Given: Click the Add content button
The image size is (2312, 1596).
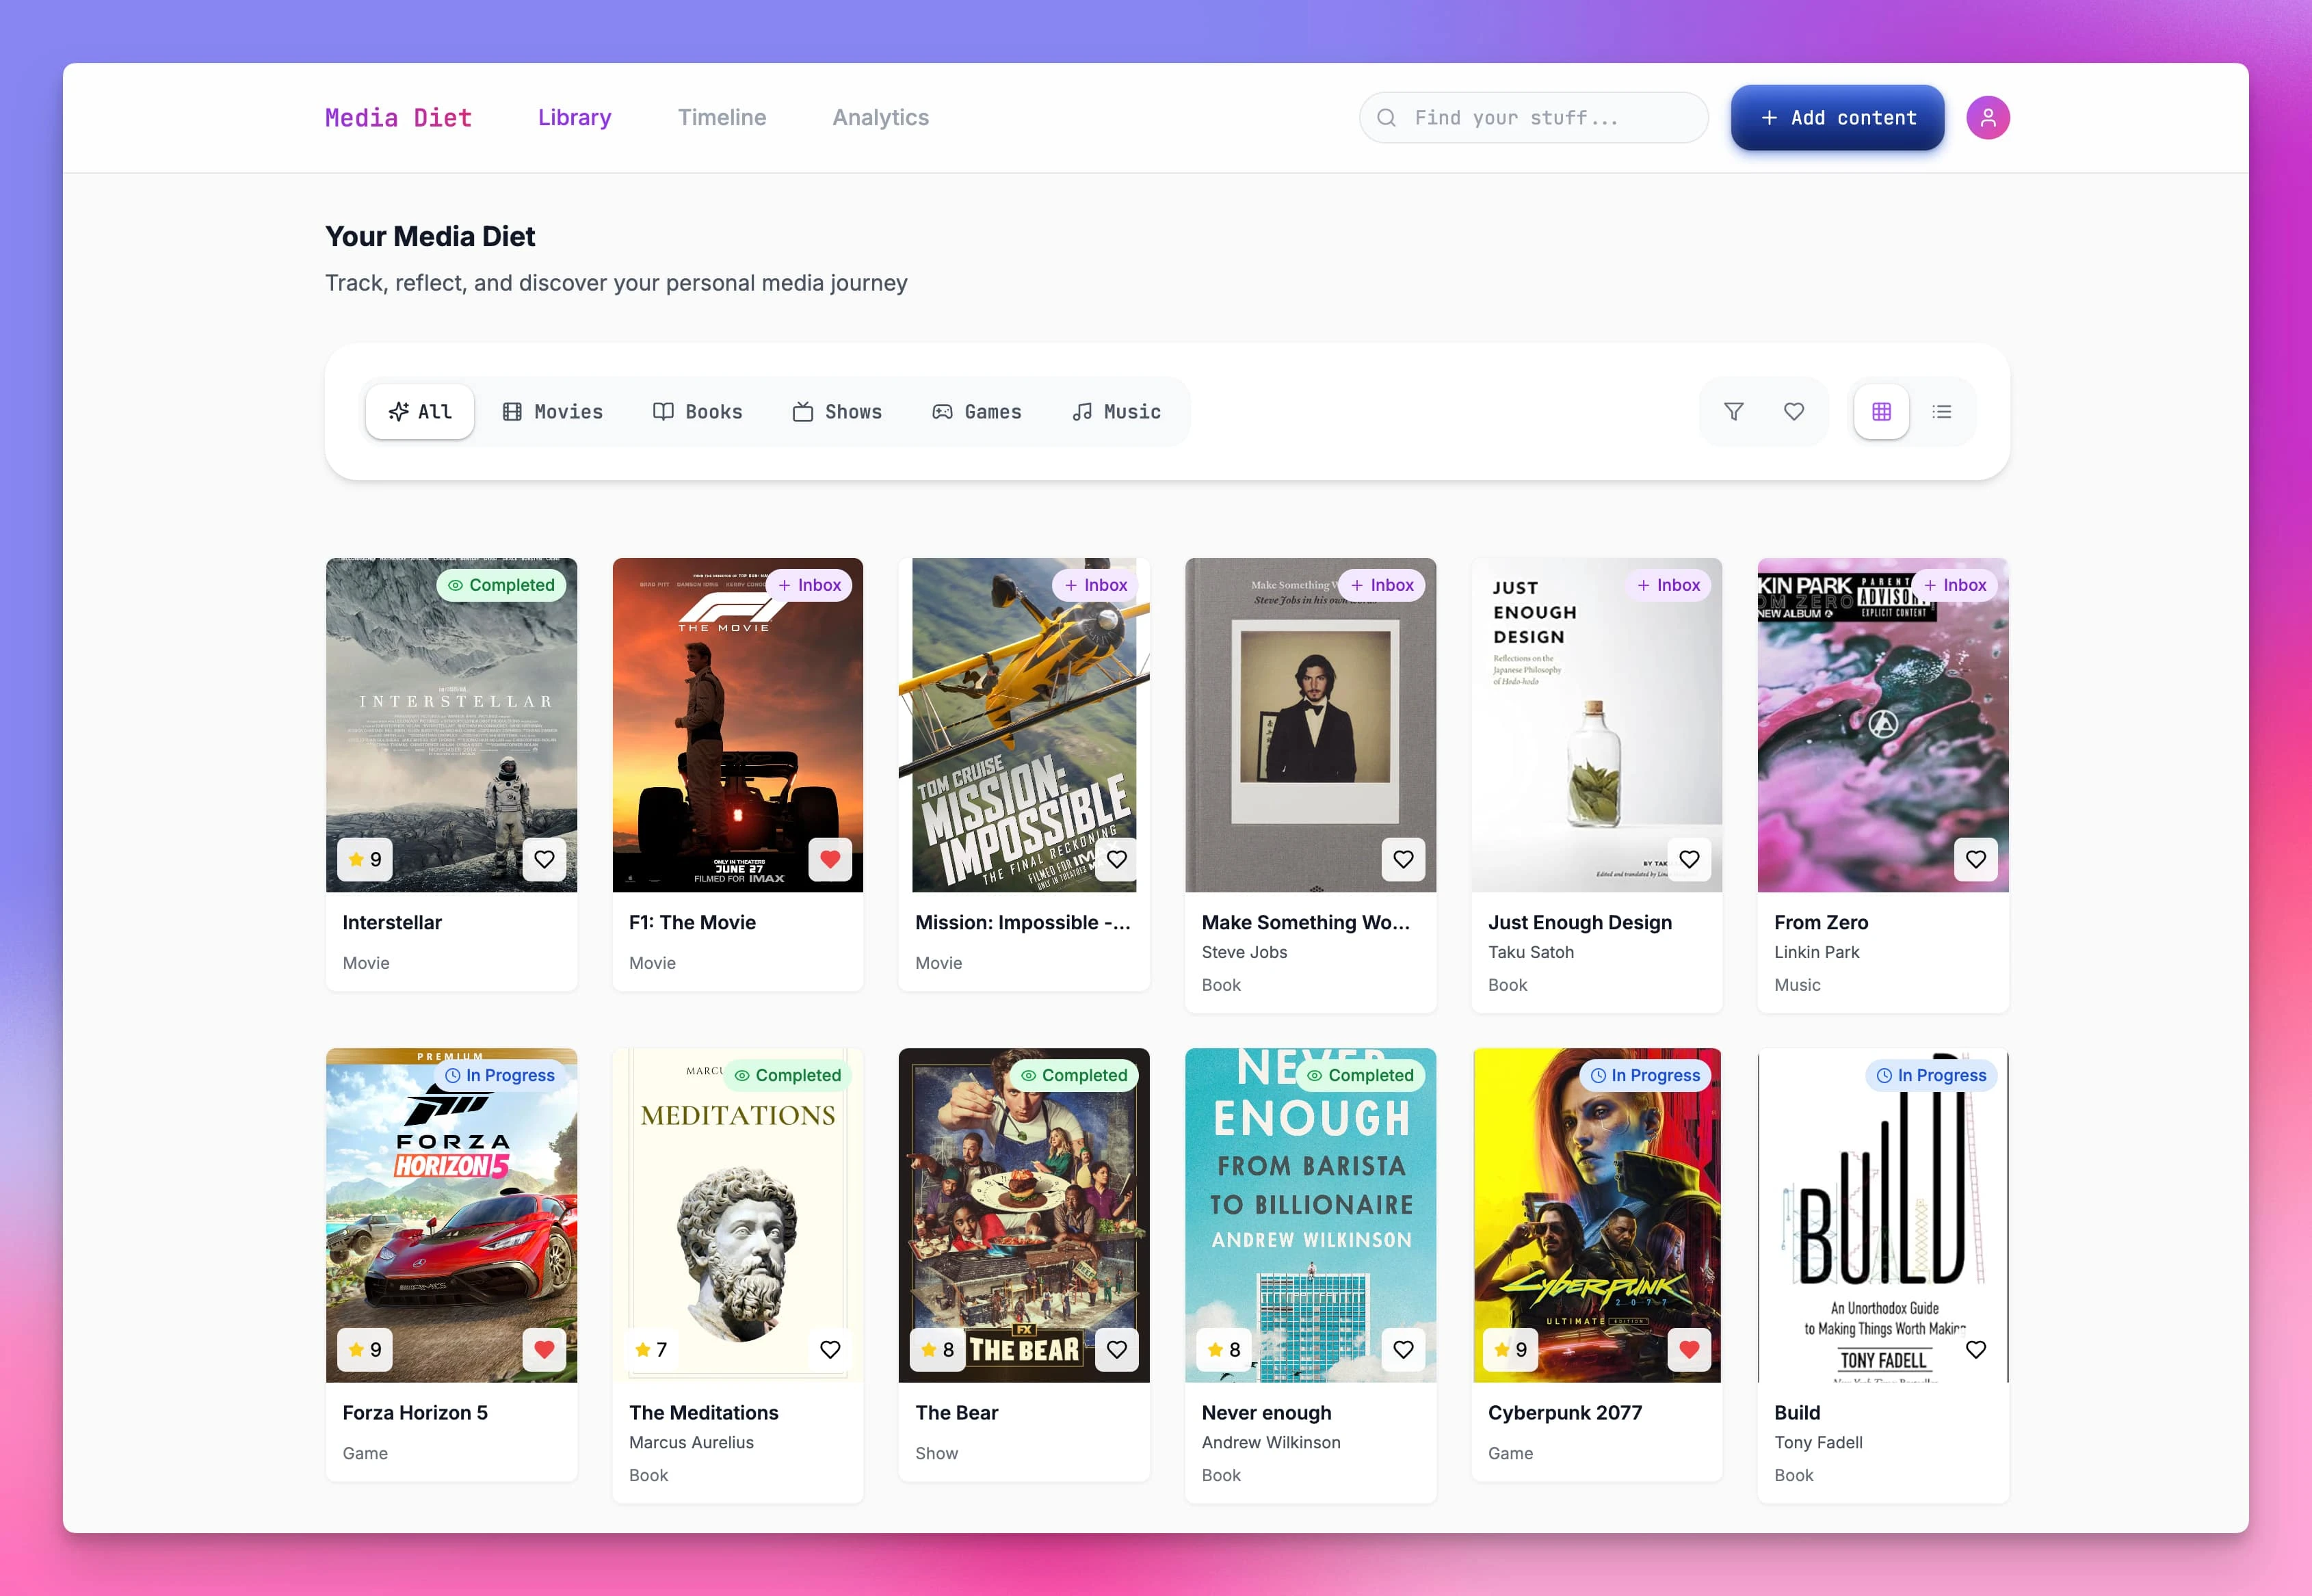Looking at the screenshot, I should point(1838,118).
